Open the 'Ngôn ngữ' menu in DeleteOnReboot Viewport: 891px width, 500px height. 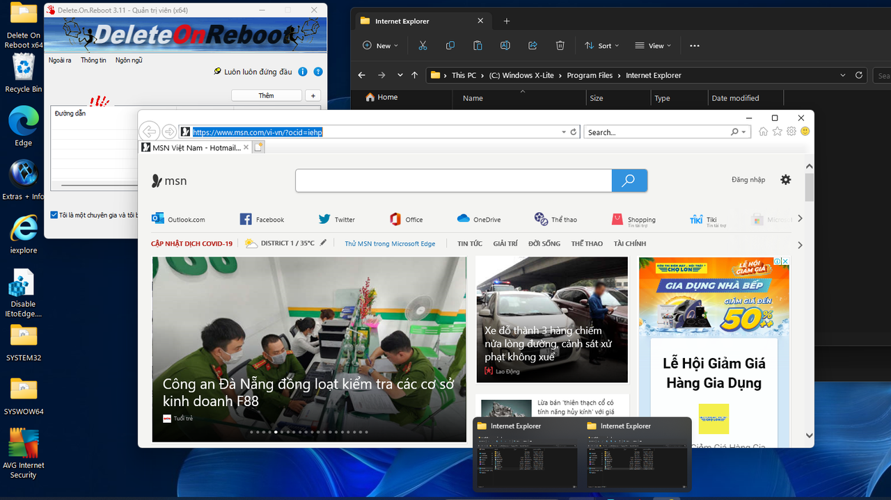(x=129, y=60)
